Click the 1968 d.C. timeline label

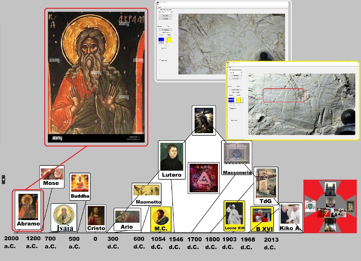point(248,243)
